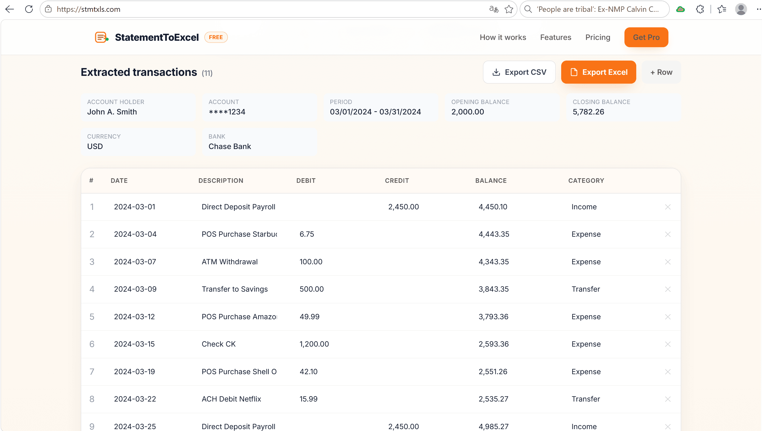Image resolution: width=762 pixels, height=431 pixels.
Task: Click the credit 2,450.00 in row 1
Action: (404, 207)
